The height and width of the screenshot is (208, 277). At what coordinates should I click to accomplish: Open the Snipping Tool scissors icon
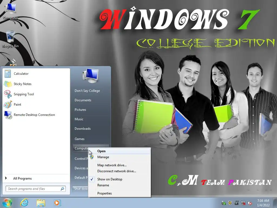point(8,94)
